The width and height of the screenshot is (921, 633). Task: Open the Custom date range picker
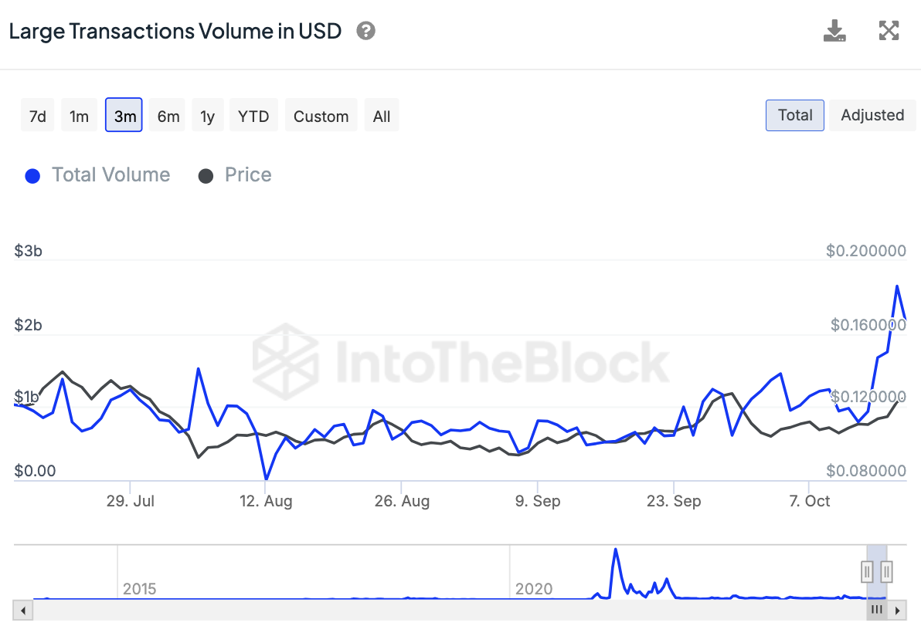click(321, 117)
